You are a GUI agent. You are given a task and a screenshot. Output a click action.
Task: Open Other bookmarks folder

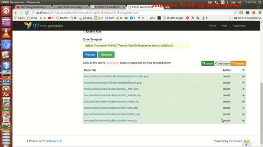click(x=248, y=18)
